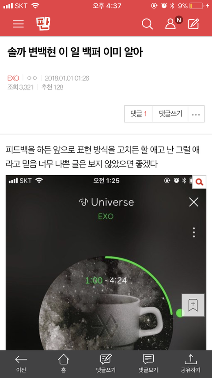The height and width of the screenshot is (378, 212).
Task: Open the user profile icon
Action: (170, 24)
